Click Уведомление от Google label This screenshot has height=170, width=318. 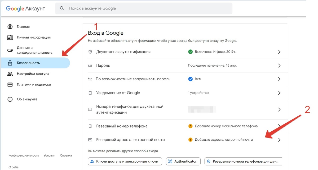coord(118,93)
